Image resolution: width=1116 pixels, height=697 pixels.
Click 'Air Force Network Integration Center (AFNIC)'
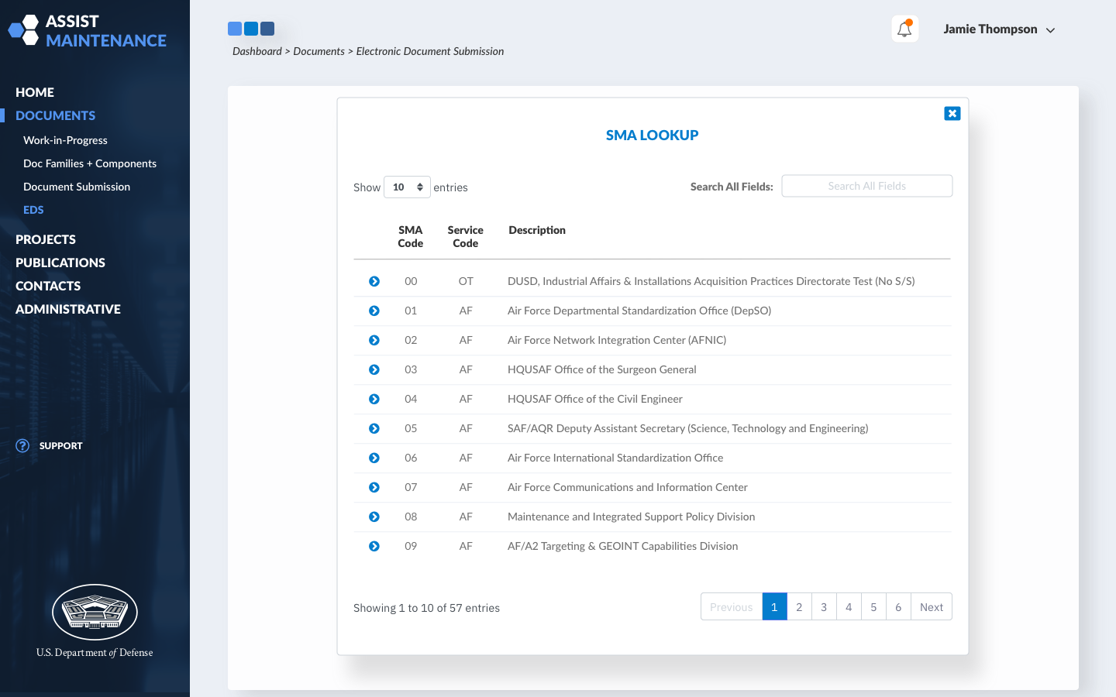coord(617,340)
